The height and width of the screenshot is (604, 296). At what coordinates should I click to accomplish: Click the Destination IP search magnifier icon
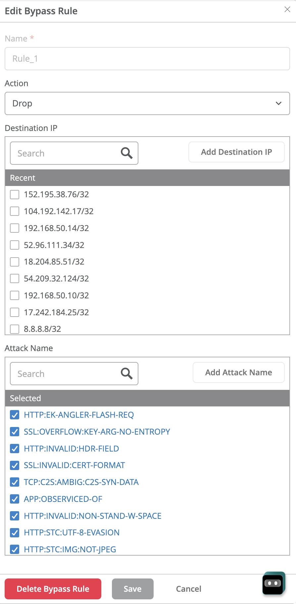pyautogui.click(x=126, y=153)
